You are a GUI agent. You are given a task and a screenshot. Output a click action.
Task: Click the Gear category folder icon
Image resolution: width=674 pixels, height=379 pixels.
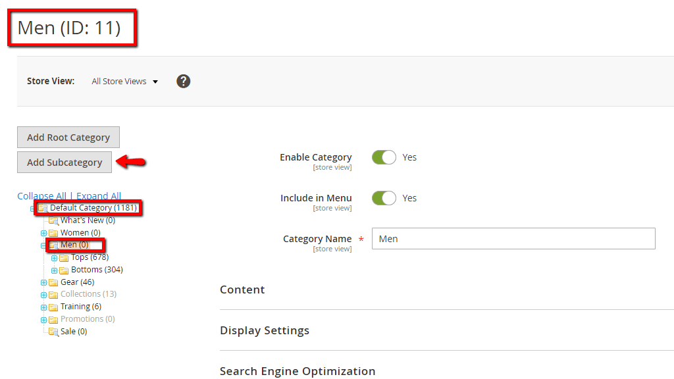point(53,282)
